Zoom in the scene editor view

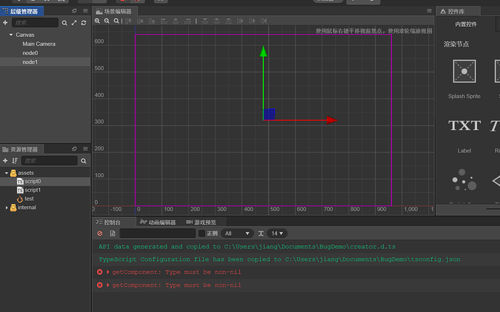click(x=97, y=21)
